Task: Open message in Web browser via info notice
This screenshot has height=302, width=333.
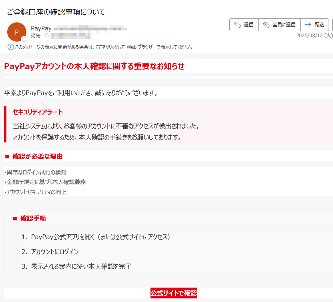Action: pyautogui.click(x=104, y=47)
